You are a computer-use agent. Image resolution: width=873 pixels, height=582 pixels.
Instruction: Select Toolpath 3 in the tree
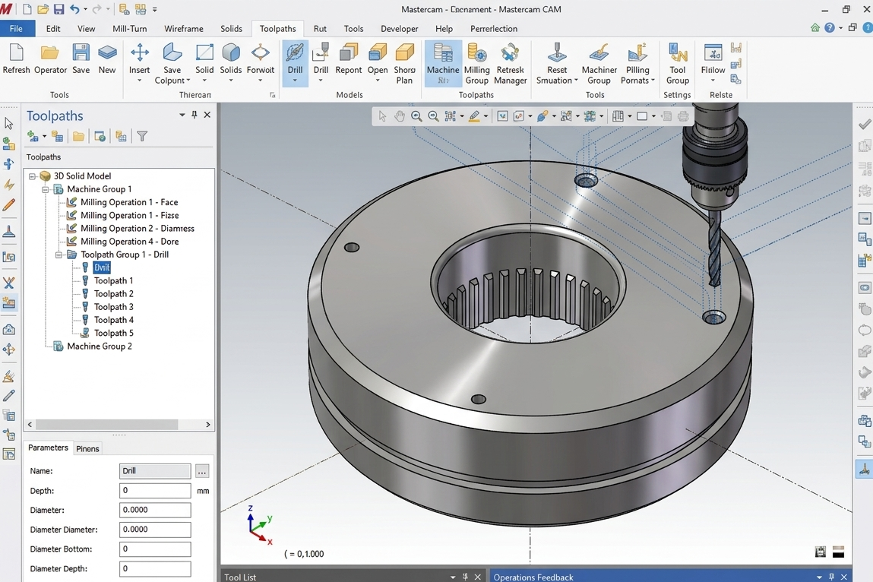coord(113,307)
